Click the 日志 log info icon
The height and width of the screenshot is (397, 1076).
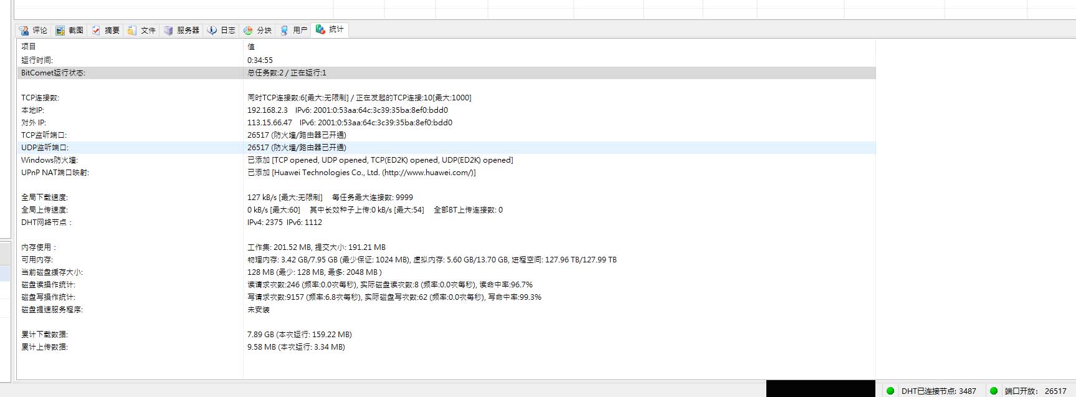212,31
